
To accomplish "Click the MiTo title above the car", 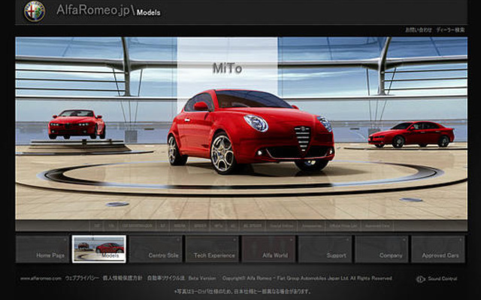I will (x=227, y=68).
